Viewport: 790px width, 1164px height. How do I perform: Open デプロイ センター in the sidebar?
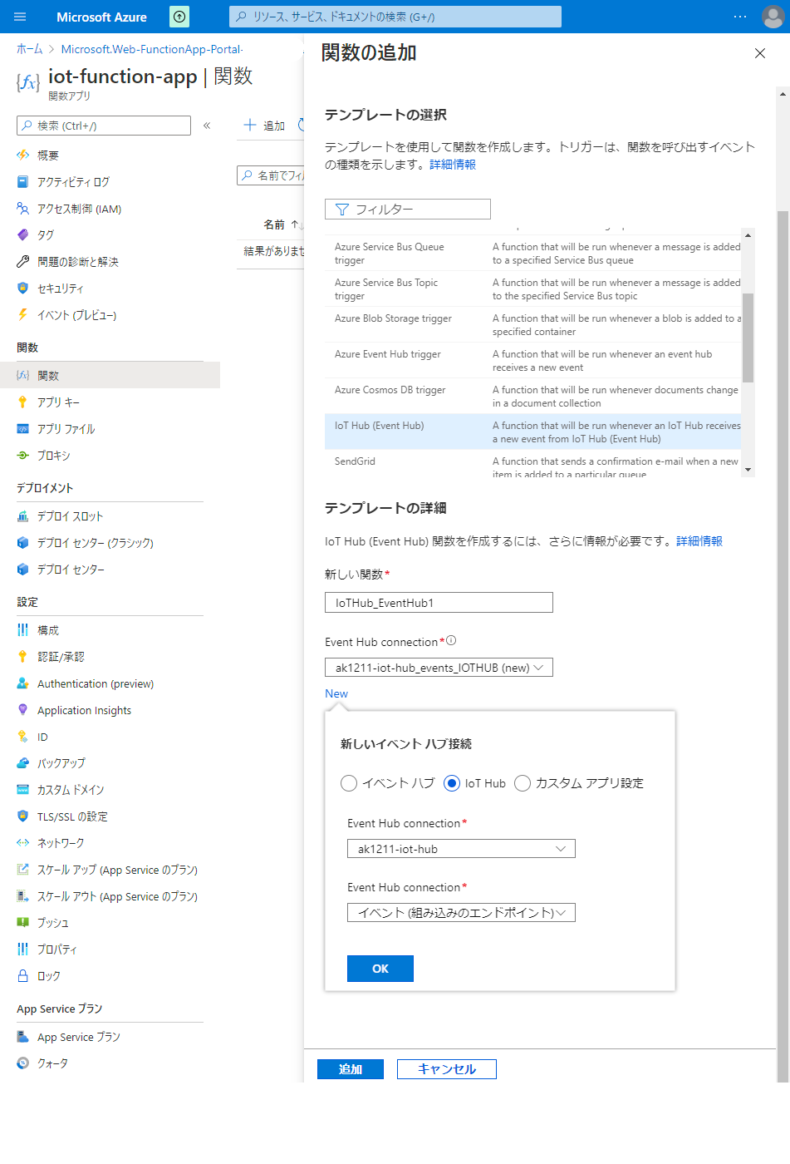[71, 570]
